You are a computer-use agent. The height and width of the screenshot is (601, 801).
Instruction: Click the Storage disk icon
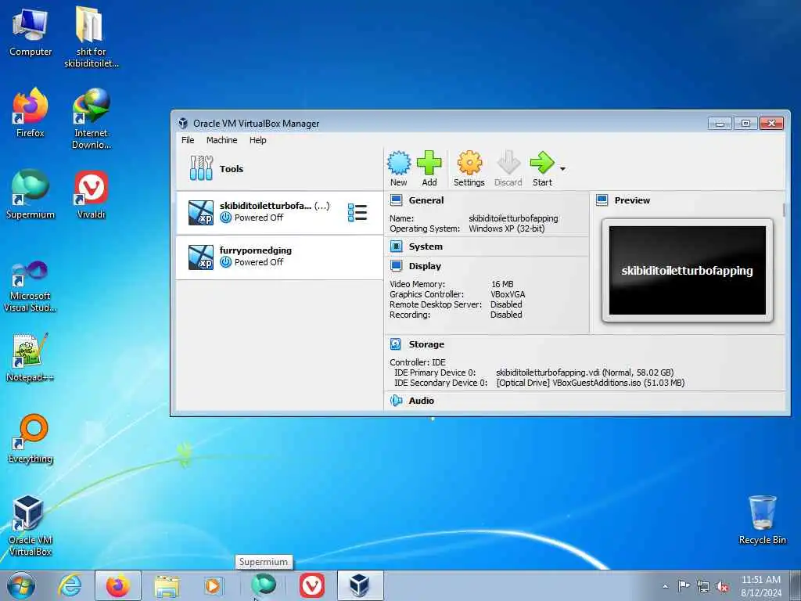396,344
